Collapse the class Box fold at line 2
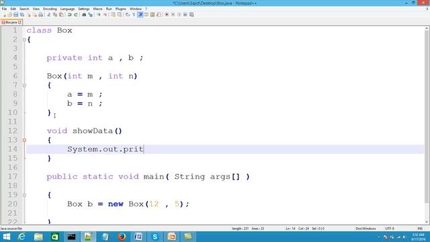430x242 pixels. point(24,40)
